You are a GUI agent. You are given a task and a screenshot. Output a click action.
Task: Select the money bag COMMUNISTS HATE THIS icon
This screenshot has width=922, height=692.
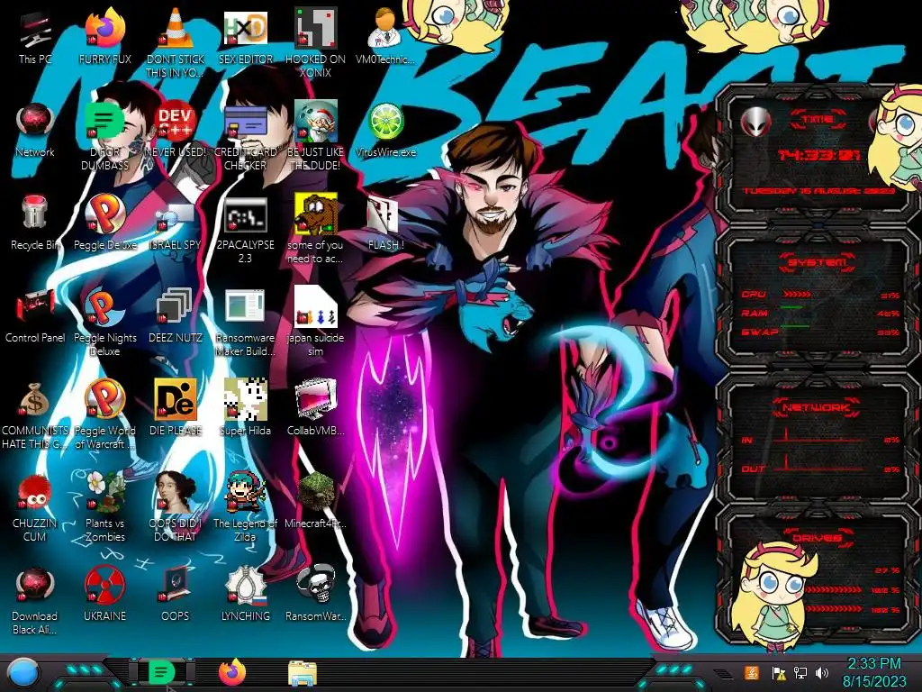35,414
